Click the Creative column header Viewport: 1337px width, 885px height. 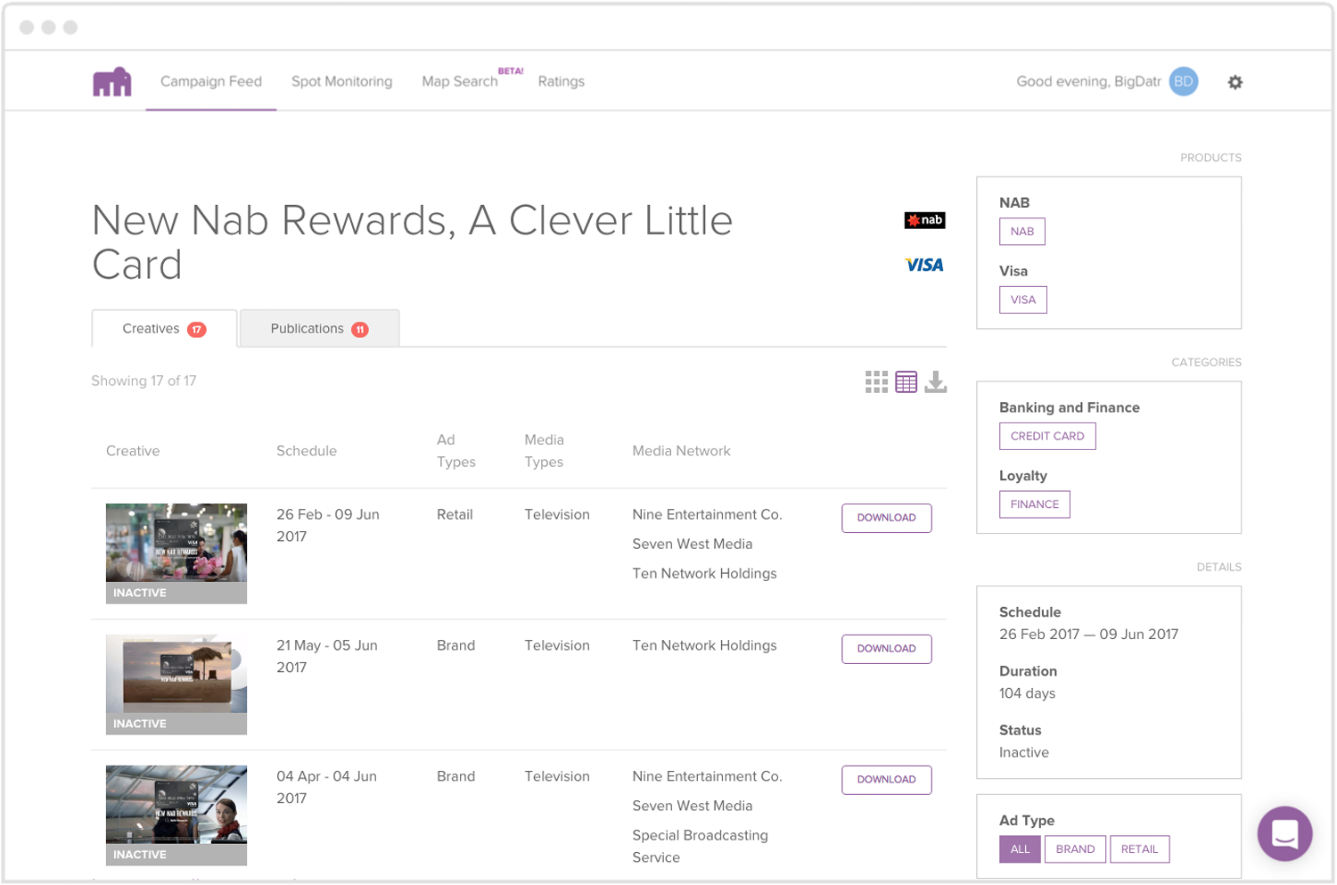click(133, 451)
